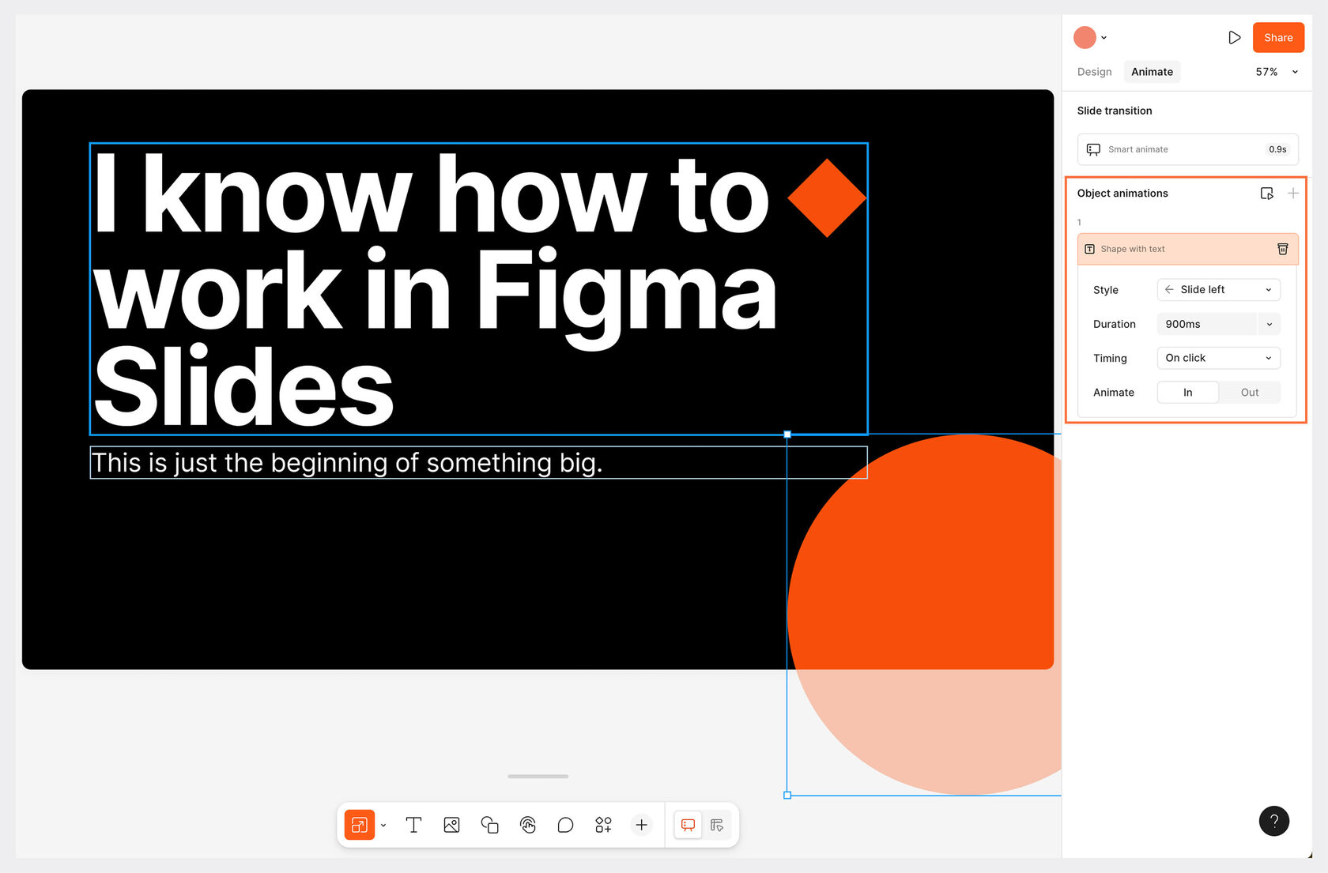Click the Play button near Share

pyautogui.click(x=1235, y=37)
